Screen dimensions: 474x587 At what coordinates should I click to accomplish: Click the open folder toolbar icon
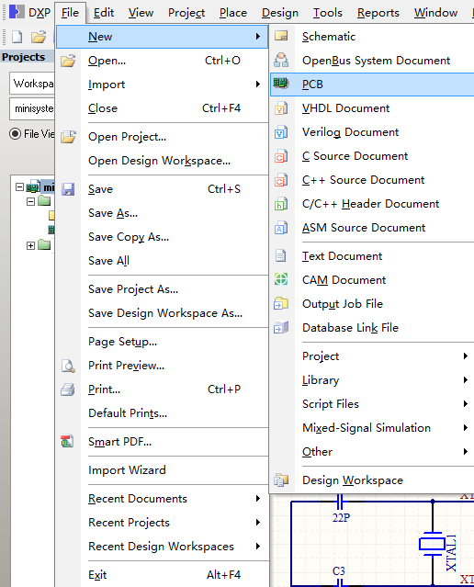click(x=39, y=37)
